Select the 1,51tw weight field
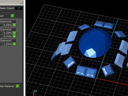The image size is (128, 96). tap(8, 44)
